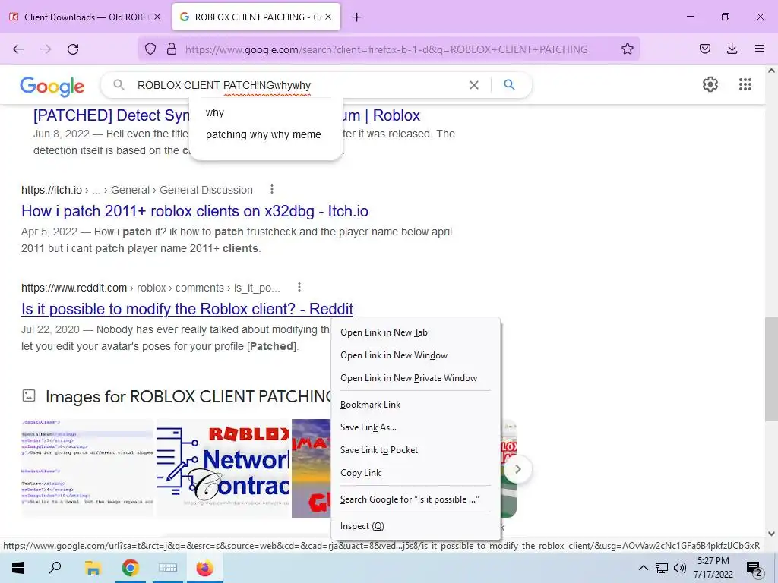778x583 pixels.
Task: Choose Copy Link in context menu
Action: click(360, 473)
